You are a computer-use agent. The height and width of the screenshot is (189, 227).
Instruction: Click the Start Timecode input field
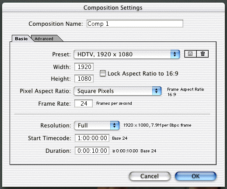pyautogui.click(x=92, y=138)
